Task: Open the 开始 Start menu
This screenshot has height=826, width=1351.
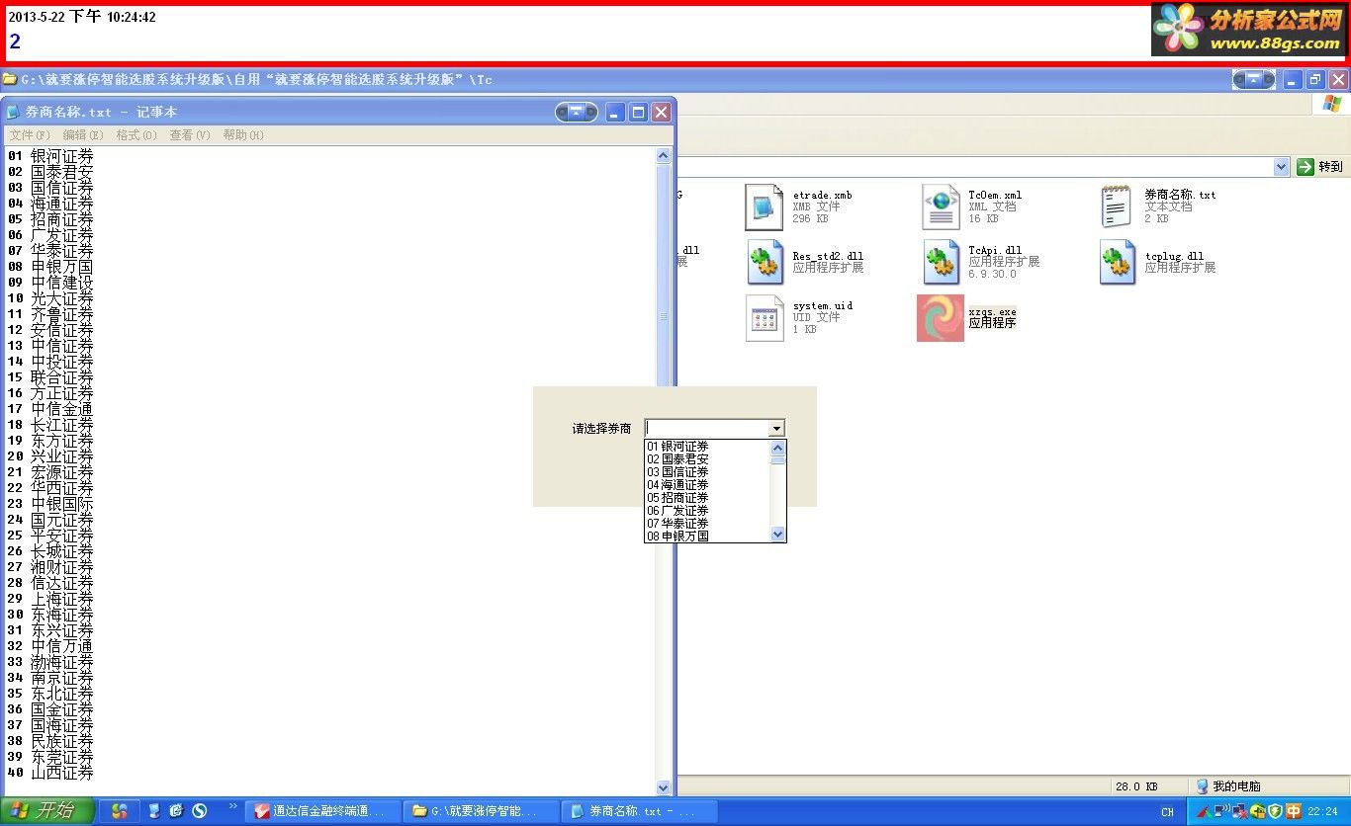Action: [47, 811]
